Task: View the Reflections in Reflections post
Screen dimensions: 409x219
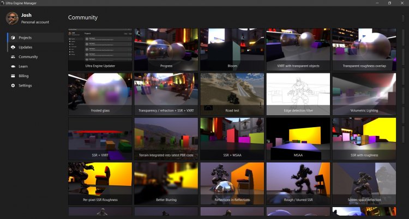Action: [232, 183]
